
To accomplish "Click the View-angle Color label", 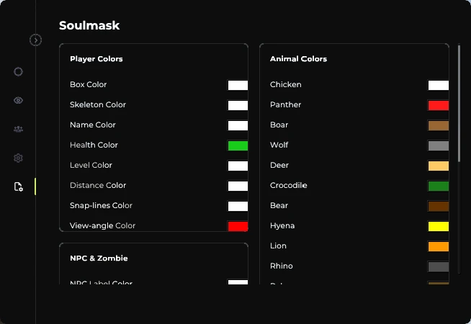I will point(102,225).
